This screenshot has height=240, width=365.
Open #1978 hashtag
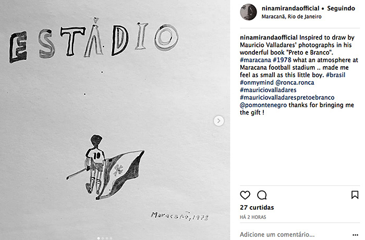point(282,60)
